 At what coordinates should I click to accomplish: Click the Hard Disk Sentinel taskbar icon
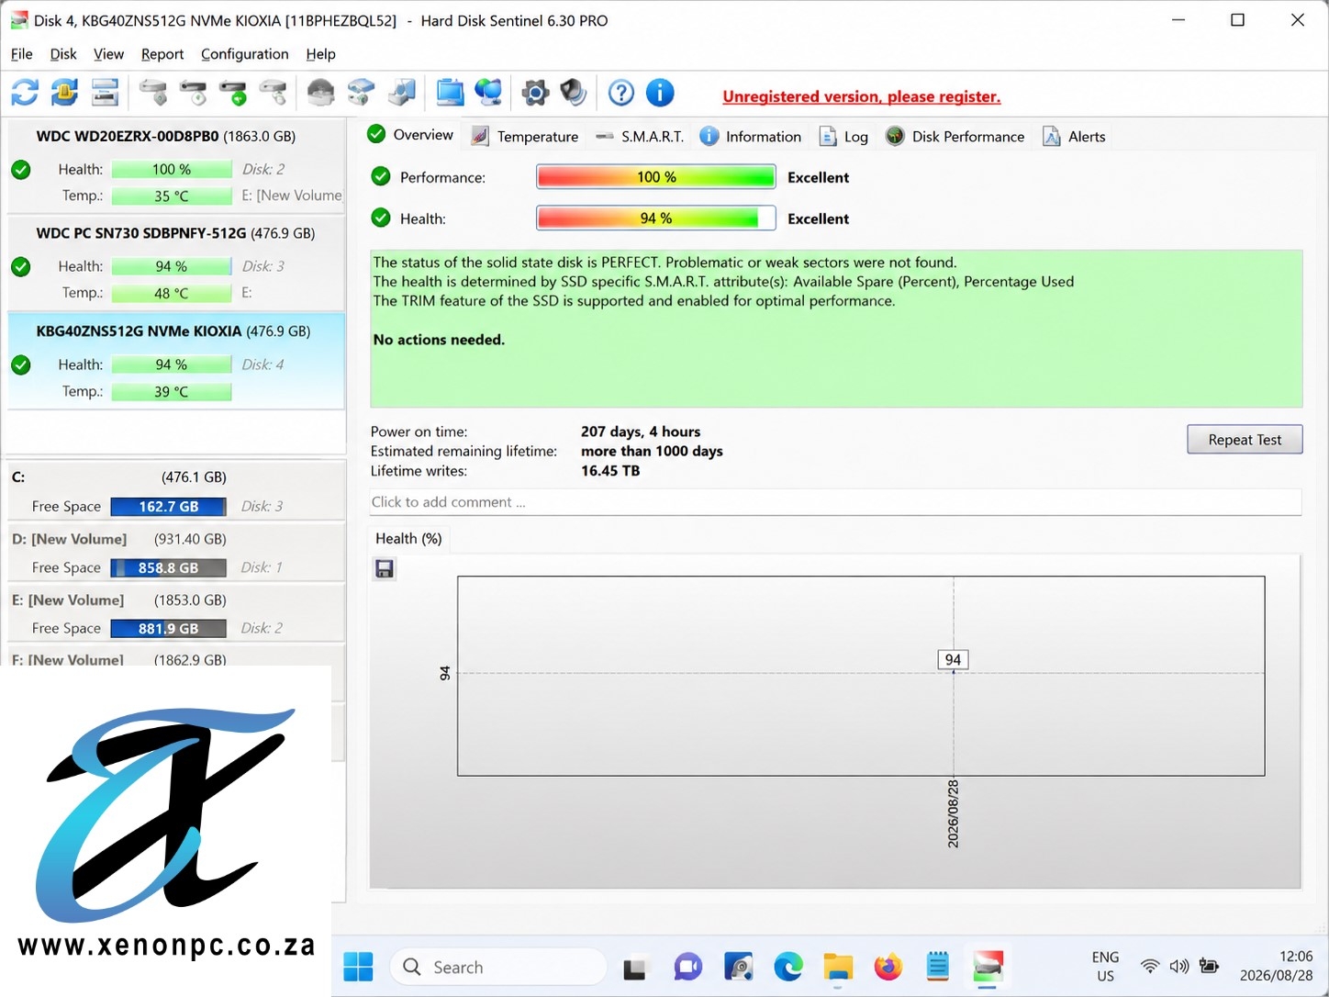988,967
